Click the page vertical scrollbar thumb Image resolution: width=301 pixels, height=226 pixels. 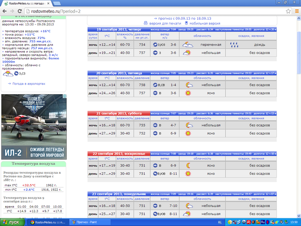point(299,53)
